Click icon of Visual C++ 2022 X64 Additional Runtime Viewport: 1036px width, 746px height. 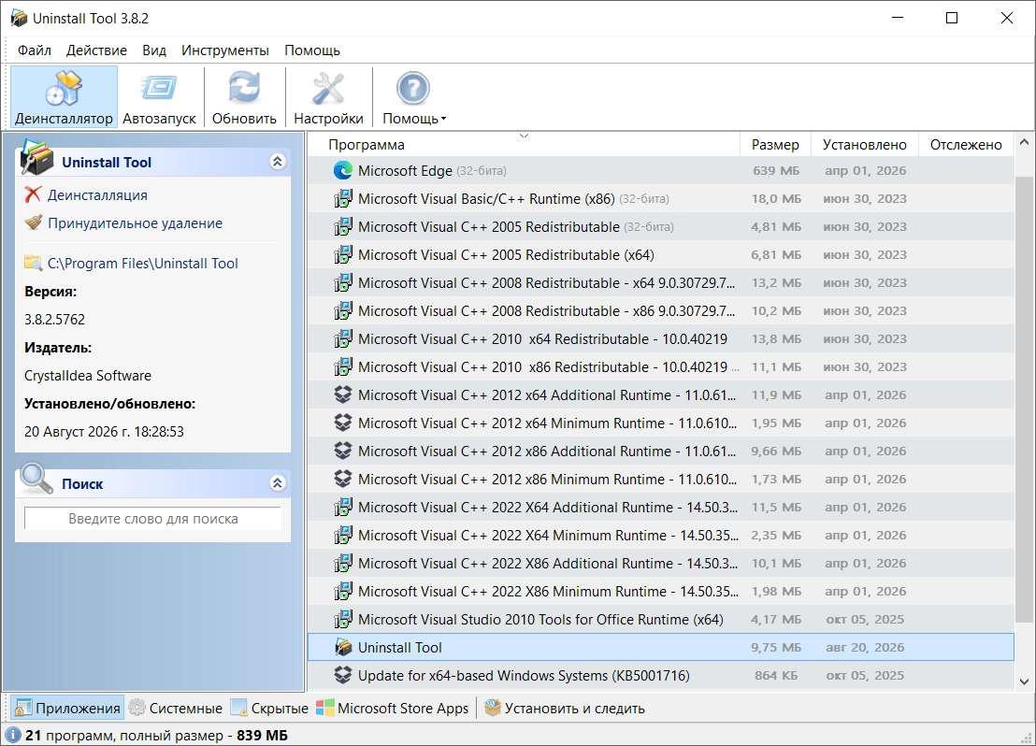[343, 508]
